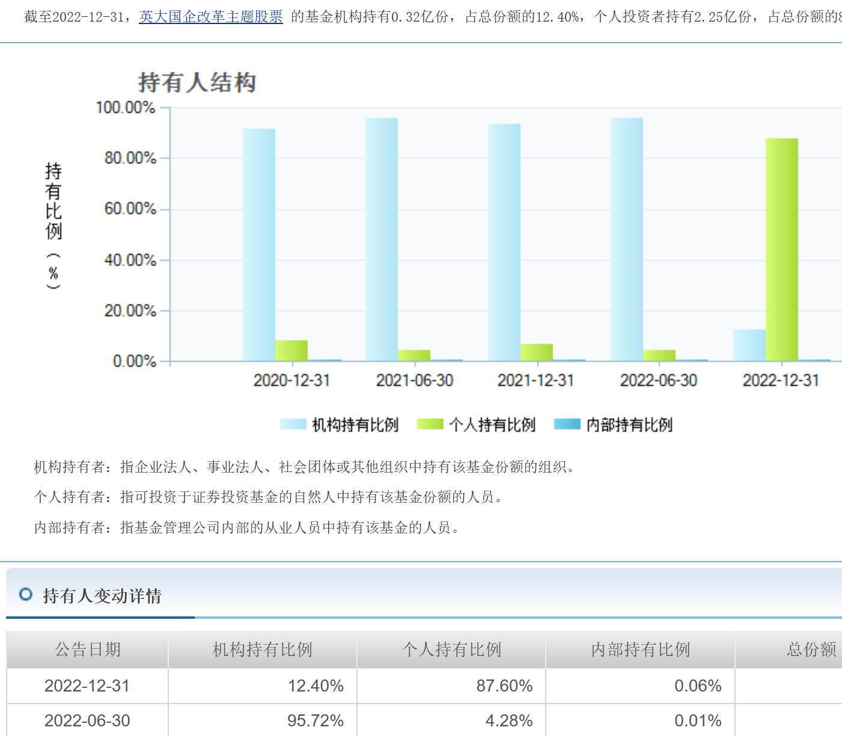
Task: Click the circle icon beside 持有人变动详情
Action: pyautogui.click(x=26, y=595)
